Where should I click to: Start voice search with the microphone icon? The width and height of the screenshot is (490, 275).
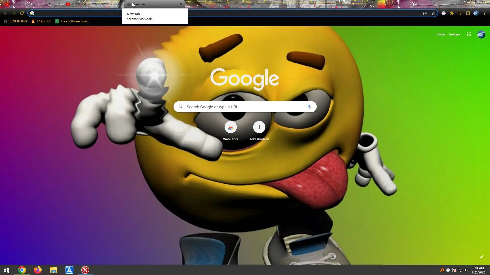309,107
